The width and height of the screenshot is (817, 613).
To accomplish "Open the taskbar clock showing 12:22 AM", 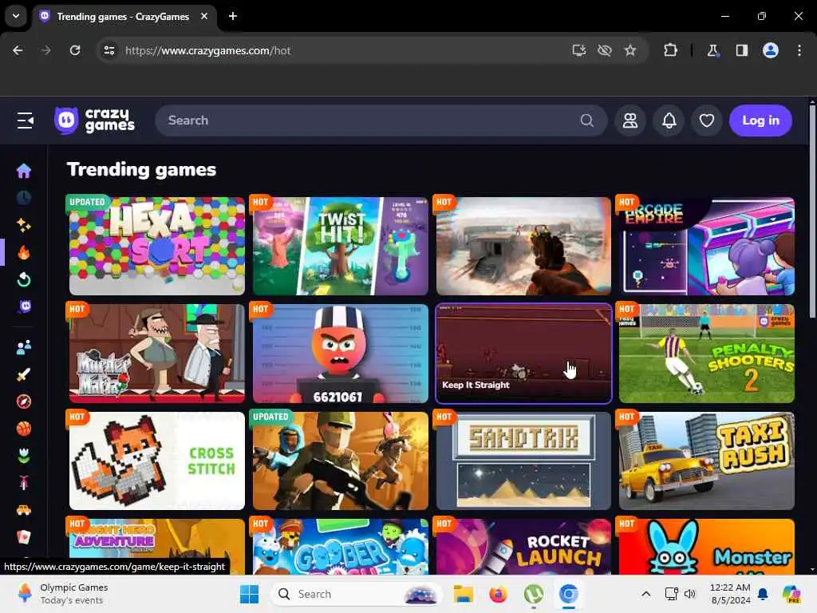I will point(730,594).
